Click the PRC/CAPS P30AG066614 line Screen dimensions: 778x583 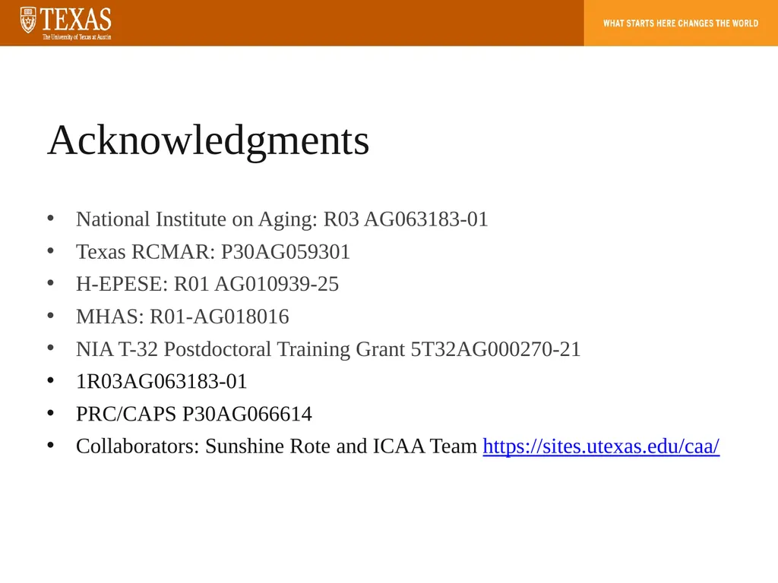pos(194,414)
